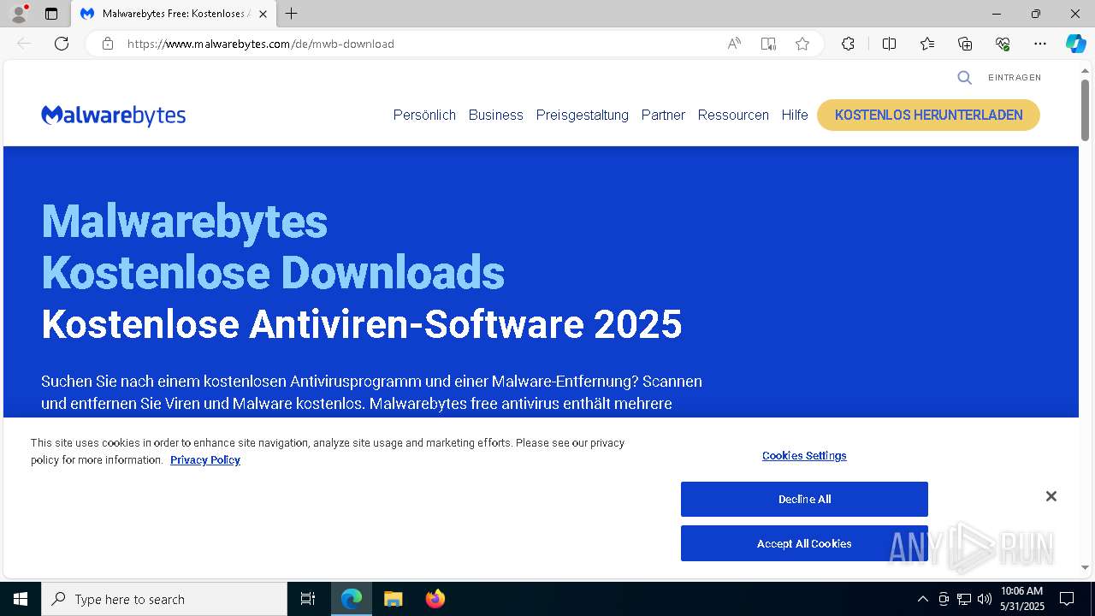Open the notification center icon
The image size is (1095, 616).
[x=1068, y=599]
